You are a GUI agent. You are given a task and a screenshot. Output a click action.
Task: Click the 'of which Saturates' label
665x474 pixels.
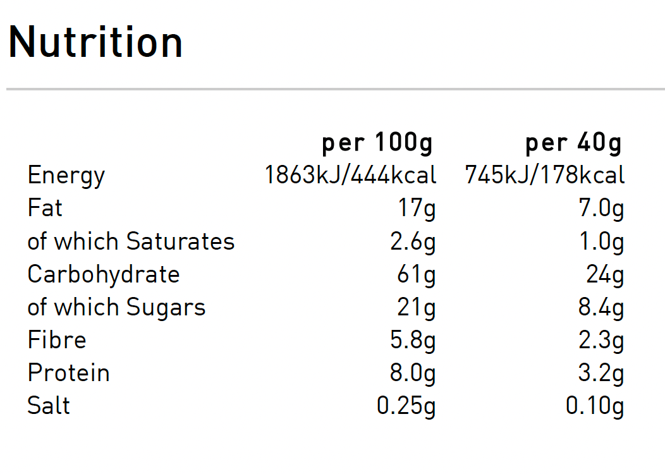coord(131,241)
